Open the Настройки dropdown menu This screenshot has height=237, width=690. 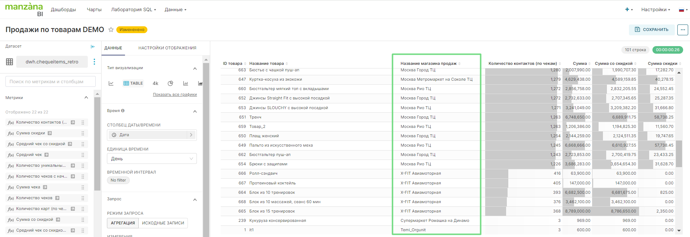[655, 10]
